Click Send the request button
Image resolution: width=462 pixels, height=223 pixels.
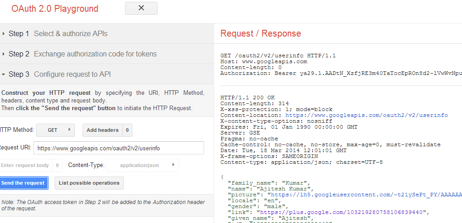coord(23,183)
